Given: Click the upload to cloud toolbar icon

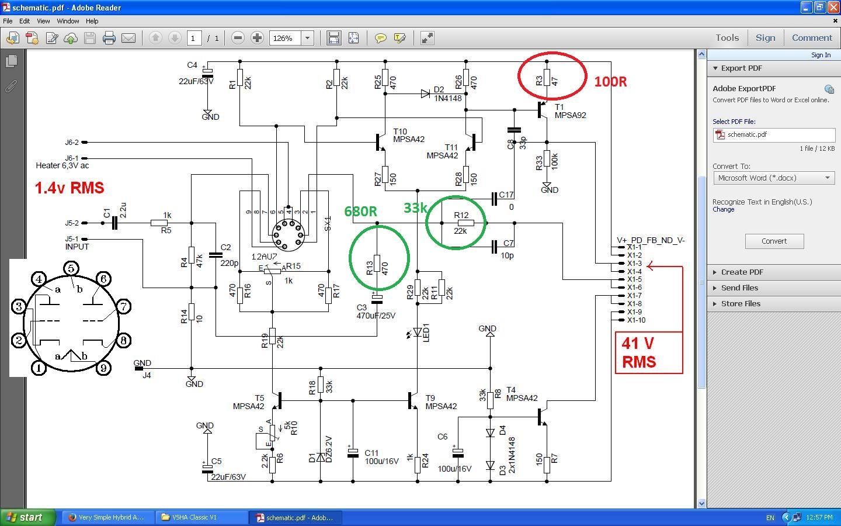Looking at the screenshot, I should (71, 38).
